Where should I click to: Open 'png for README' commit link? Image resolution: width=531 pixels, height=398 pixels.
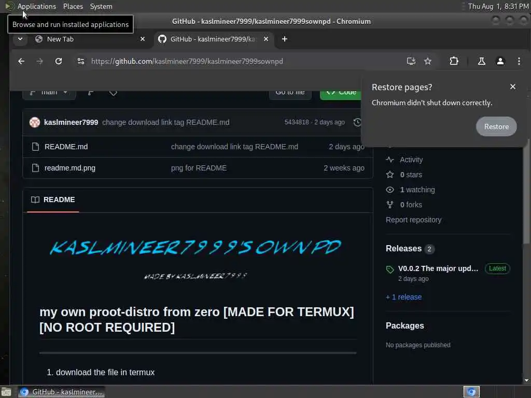pos(199,168)
